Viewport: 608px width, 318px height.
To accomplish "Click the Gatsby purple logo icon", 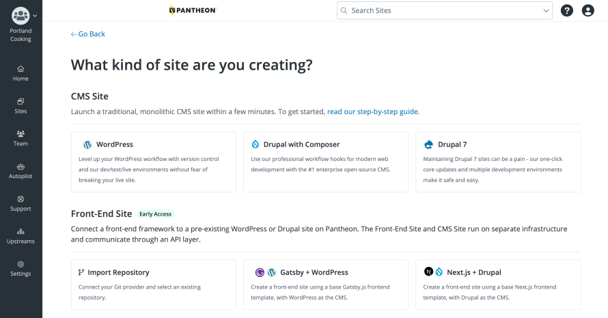I will coord(260,273).
